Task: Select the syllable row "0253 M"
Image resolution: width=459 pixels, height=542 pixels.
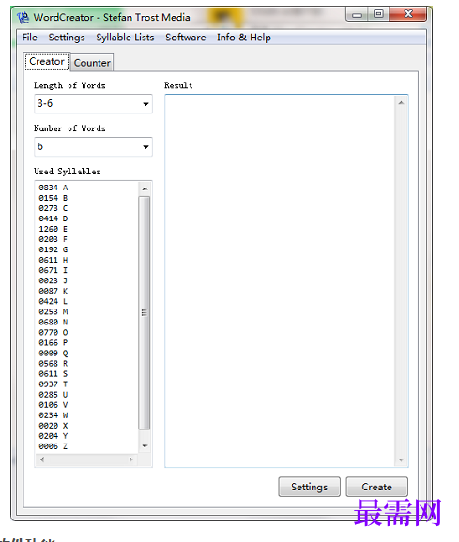Action: (54, 311)
